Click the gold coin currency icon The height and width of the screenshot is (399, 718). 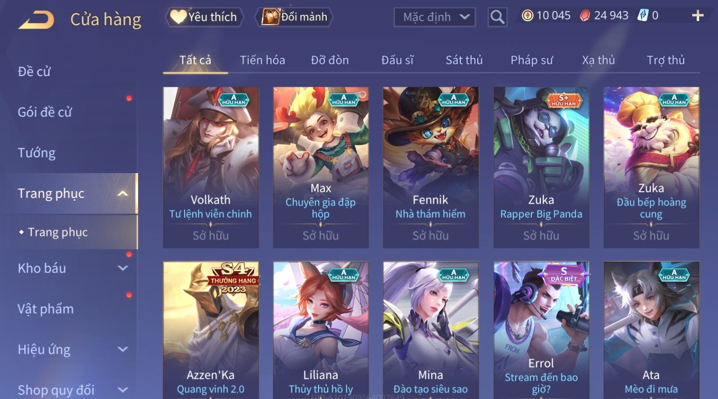click(x=527, y=16)
